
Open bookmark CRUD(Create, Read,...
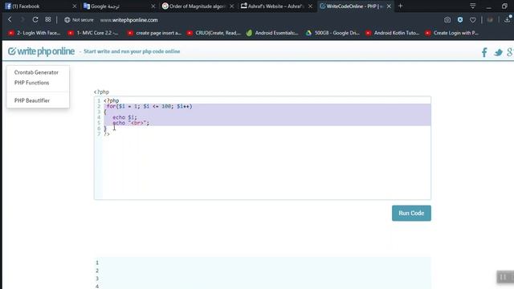click(214, 33)
